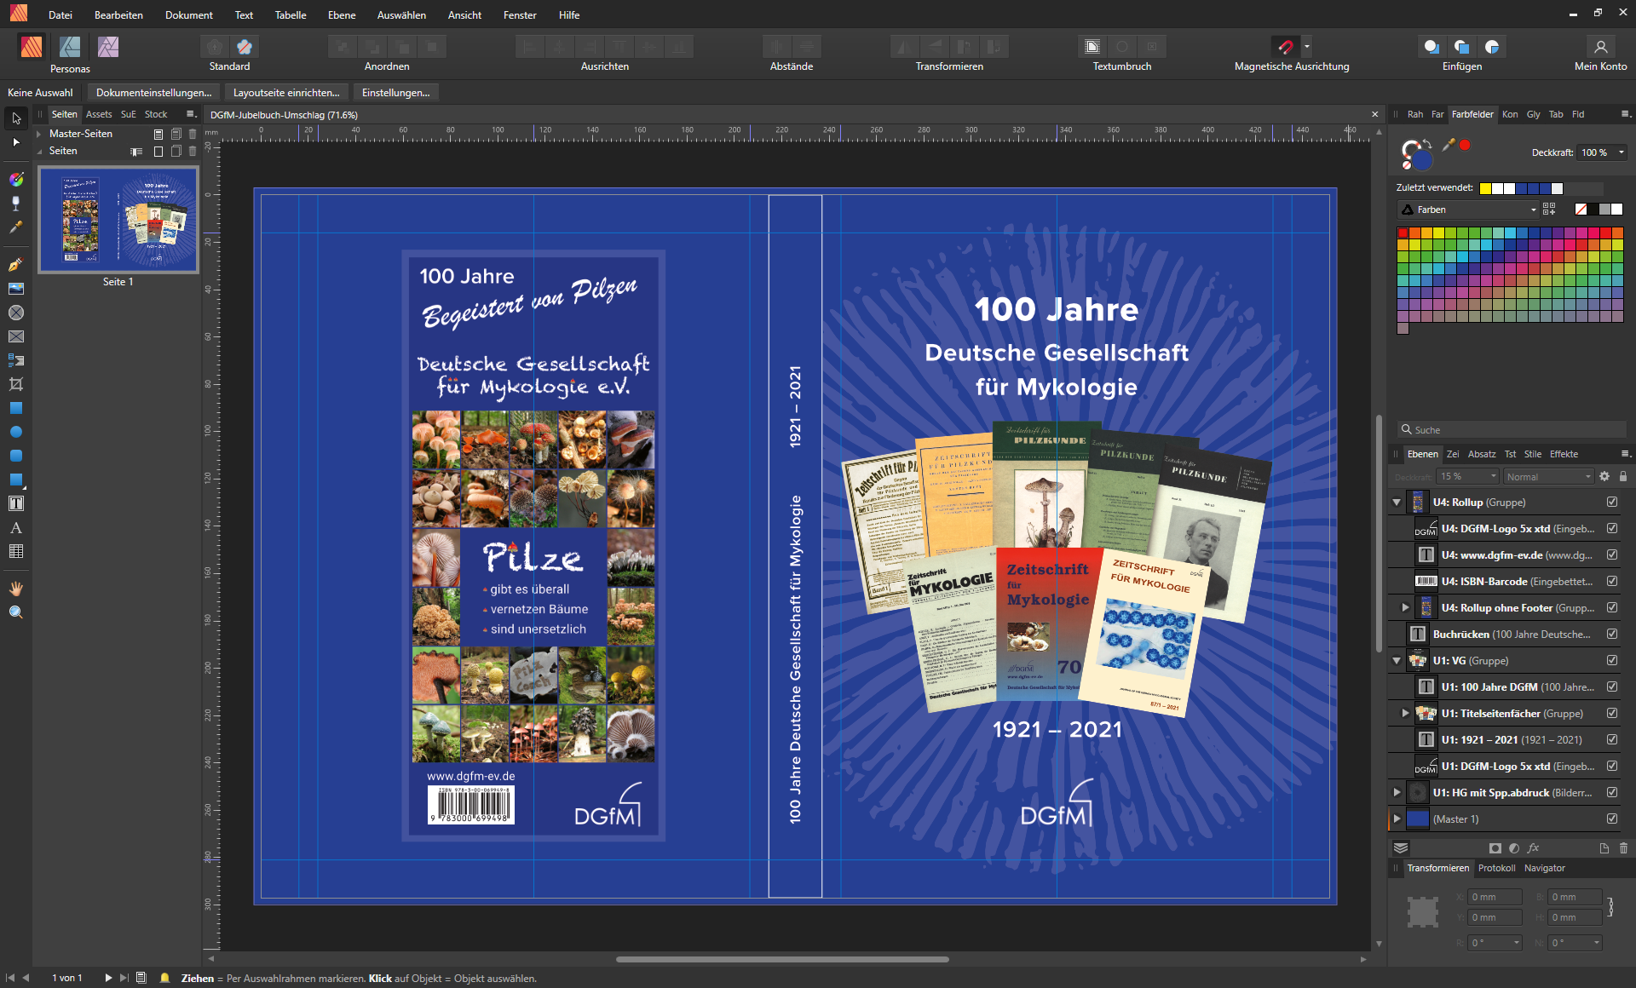Screen dimensions: 1636x988
Task: Select the Place Image tool
Action: [16, 289]
